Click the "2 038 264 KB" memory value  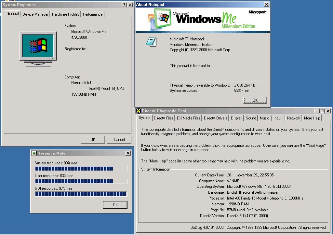click(245, 85)
